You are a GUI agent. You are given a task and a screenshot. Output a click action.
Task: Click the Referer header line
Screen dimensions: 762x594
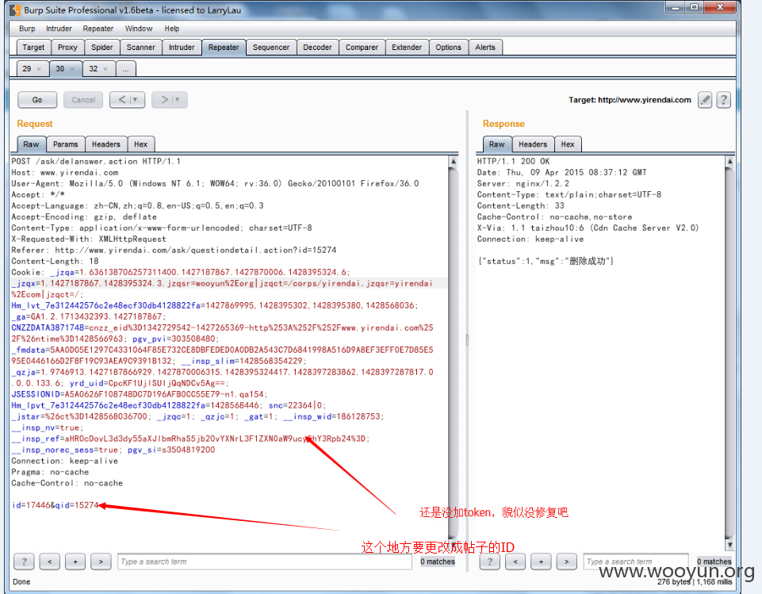pos(174,250)
